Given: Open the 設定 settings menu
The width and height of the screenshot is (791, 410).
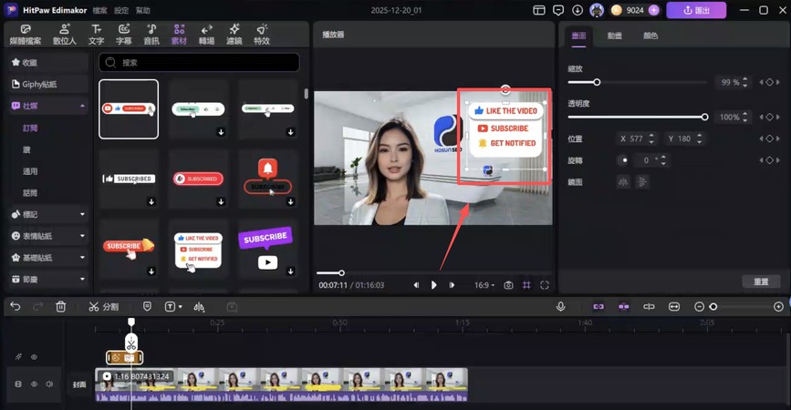Looking at the screenshot, I should pyautogui.click(x=121, y=10).
